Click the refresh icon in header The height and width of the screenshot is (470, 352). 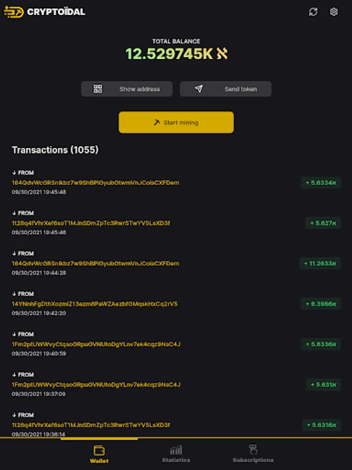coord(313,11)
